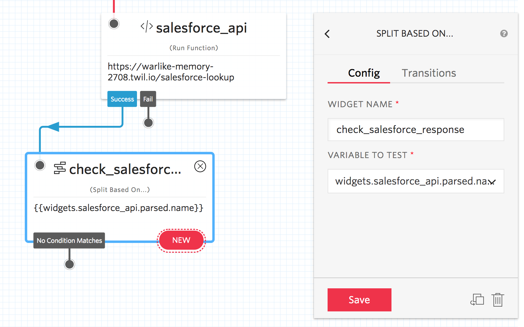Edit the Widget Name input field

click(416, 130)
